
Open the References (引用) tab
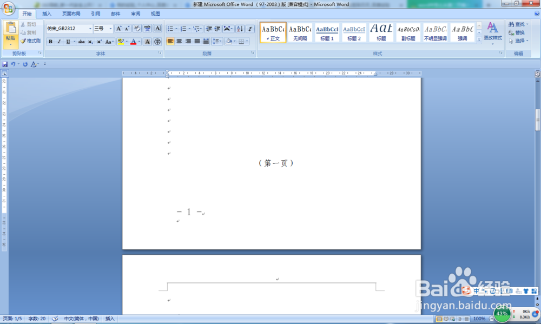(x=96, y=14)
